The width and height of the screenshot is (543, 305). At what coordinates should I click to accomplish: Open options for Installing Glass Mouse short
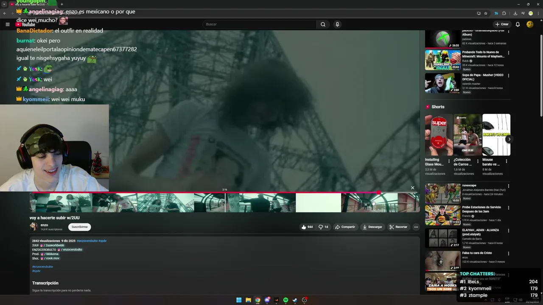[x=449, y=161]
